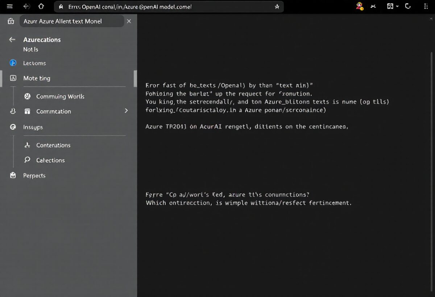
Task: Click the Contenations icon
Action: [x=27, y=145]
